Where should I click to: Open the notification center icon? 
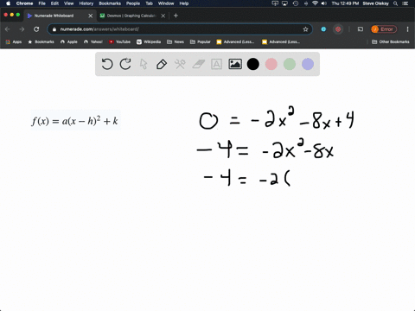point(405,3)
